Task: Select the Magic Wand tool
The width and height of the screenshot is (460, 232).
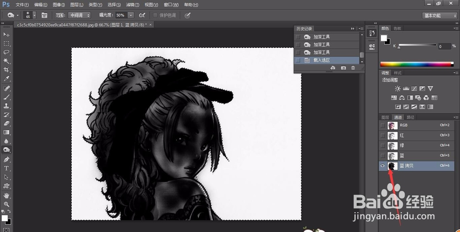Action: pos(6,61)
